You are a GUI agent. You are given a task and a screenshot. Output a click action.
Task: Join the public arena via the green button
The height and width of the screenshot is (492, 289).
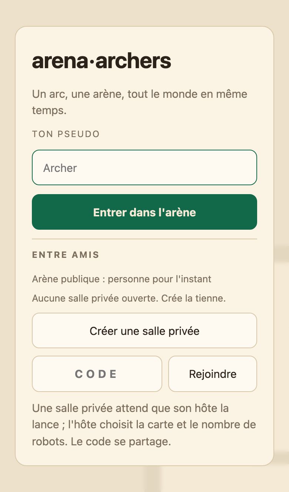pyautogui.click(x=144, y=212)
